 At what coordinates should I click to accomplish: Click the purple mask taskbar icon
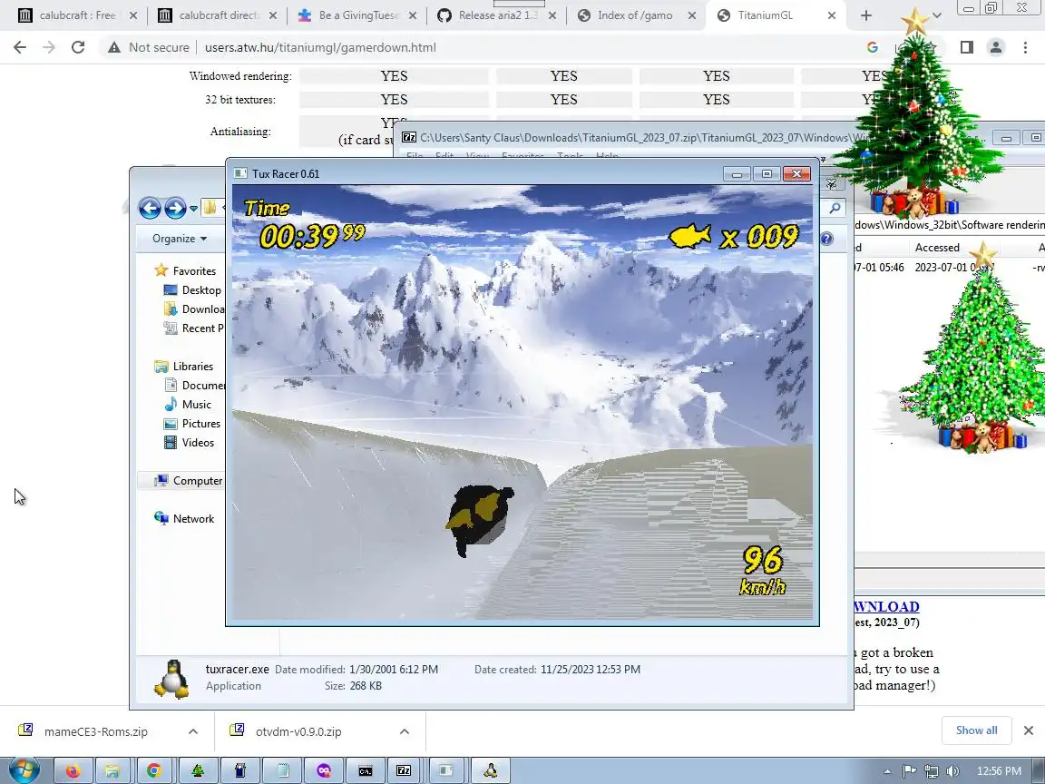pos(324,770)
